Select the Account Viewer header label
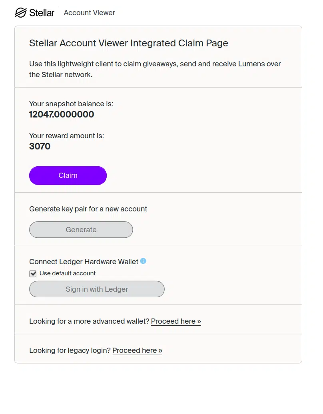Screen dimensions: 323x414 (x=89, y=12)
